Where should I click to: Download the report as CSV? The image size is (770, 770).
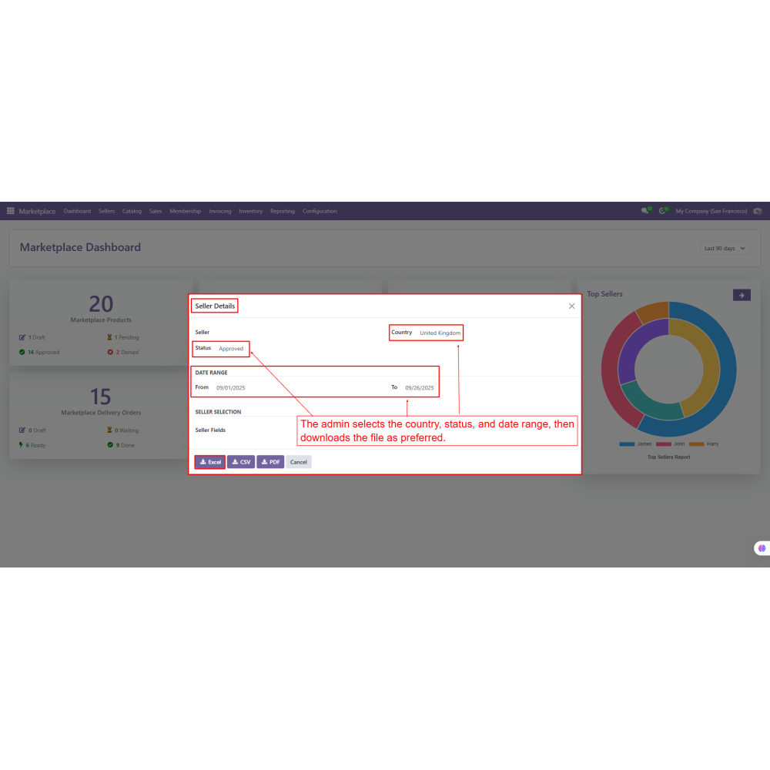(241, 462)
